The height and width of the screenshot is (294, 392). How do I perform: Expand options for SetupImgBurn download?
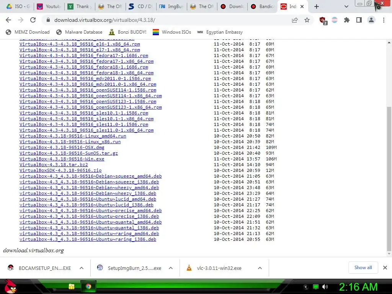[x=171, y=268]
